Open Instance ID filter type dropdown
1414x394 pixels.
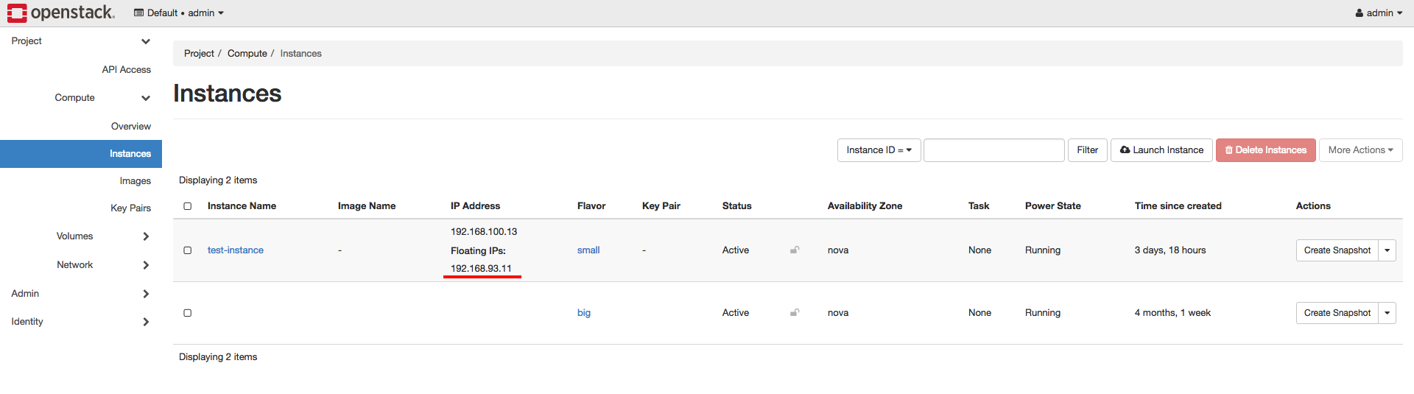click(879, 150)
